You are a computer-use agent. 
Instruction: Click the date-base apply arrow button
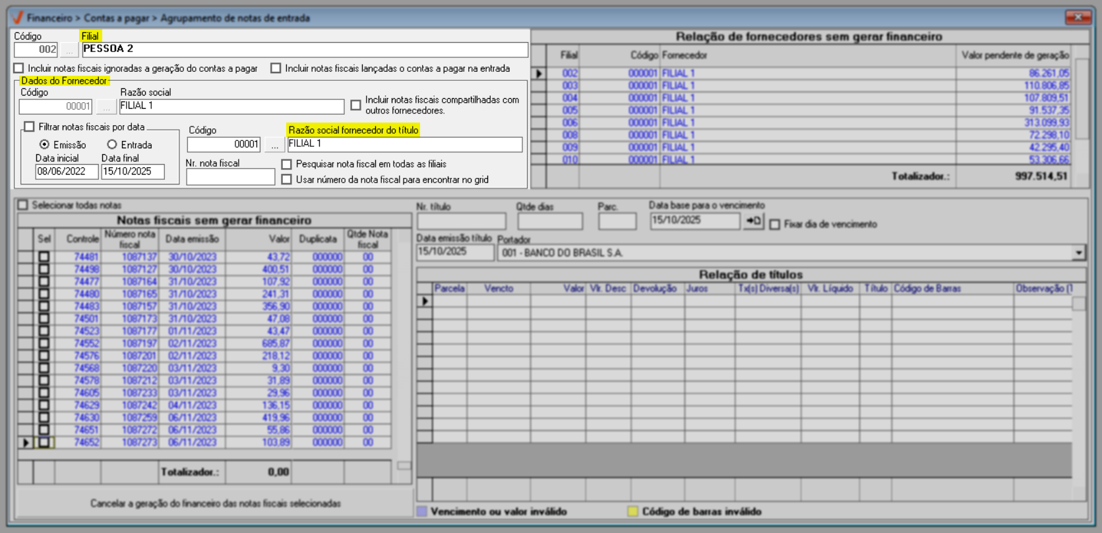pyautogui.click(x=753, y=221)
